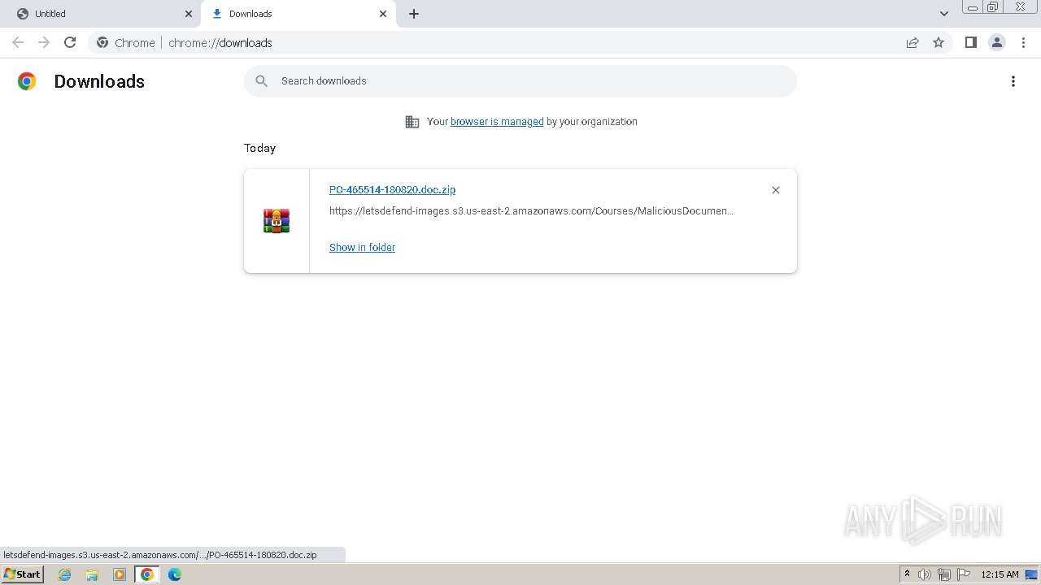The height and width of the screenshot is (585, 1041).
Task: Open the PO-465514-180820.doc.zip file link
Action: click(392, 189)
